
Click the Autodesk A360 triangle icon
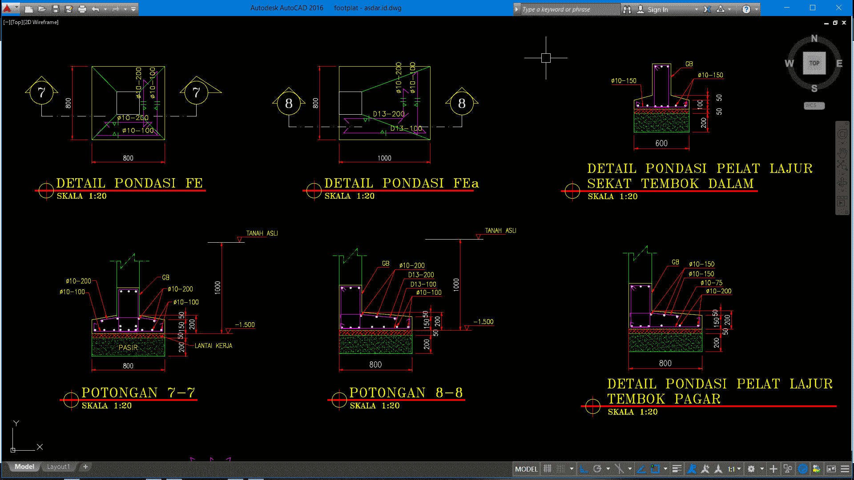(721, 9)
